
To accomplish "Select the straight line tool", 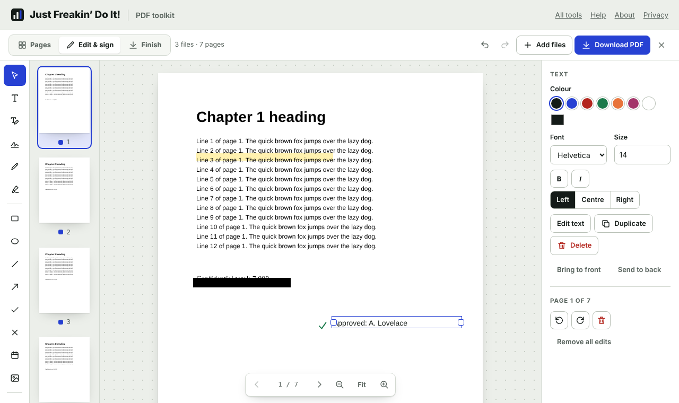I will (15, 264).
